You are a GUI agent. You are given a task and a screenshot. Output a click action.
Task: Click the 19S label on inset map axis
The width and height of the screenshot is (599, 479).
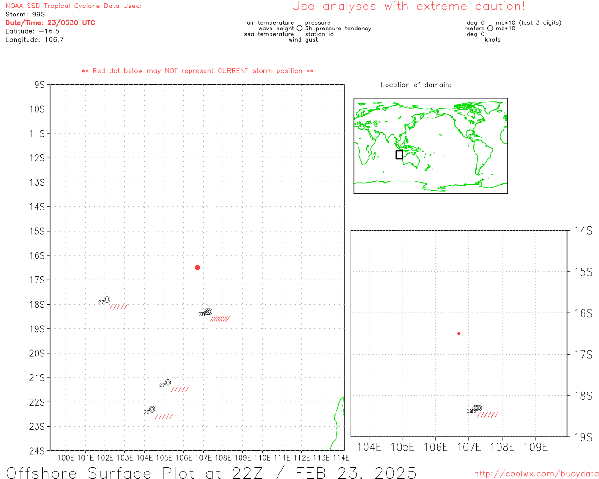tap(583, 437)
